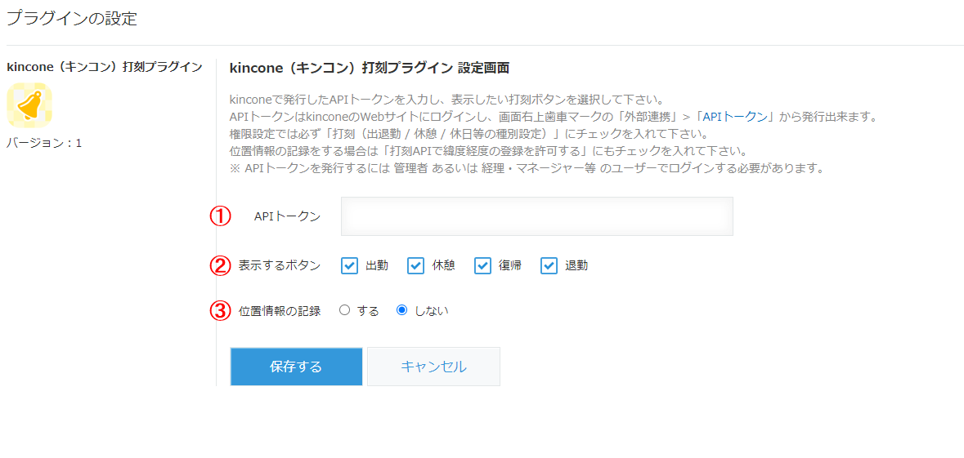Click the red circled number 1 marker
964x458 pixels.
[x=221, y=216]
